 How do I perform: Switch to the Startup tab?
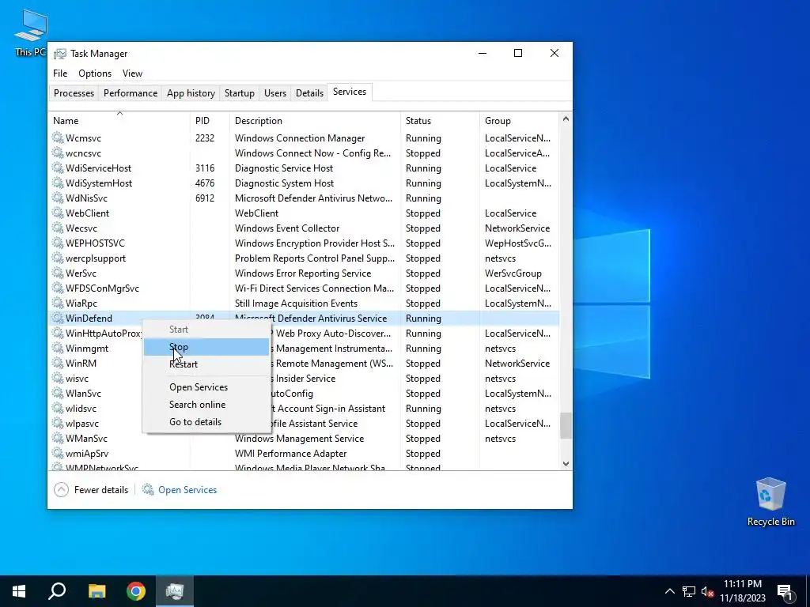coord(239,93)
